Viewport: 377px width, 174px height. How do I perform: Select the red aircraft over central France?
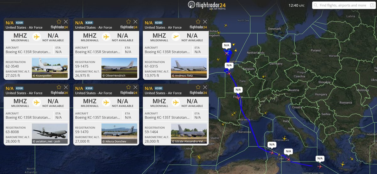238,97
